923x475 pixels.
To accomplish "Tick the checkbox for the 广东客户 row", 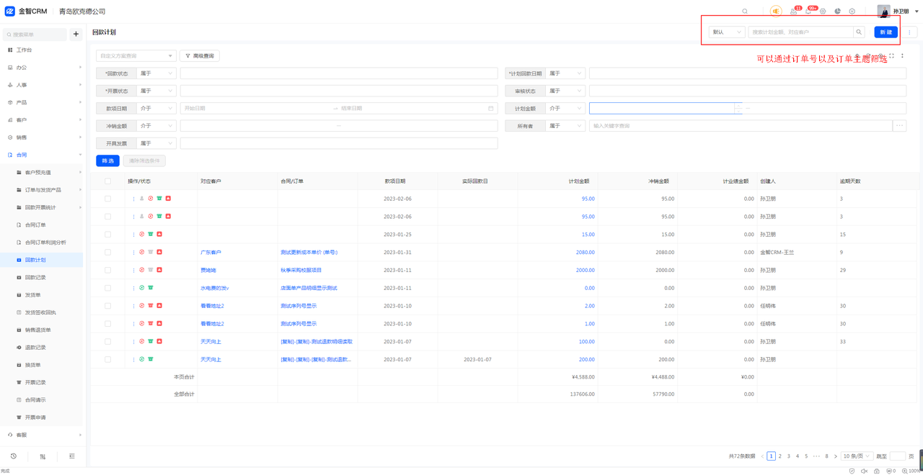I will [x=108, y=253].
